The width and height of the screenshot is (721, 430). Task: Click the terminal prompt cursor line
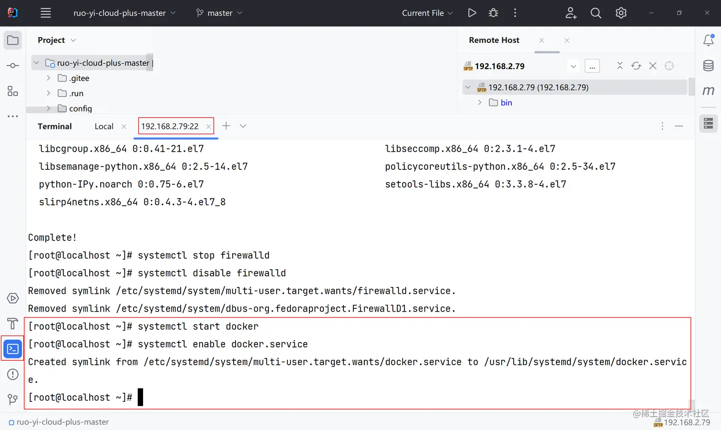coord(86,398)
